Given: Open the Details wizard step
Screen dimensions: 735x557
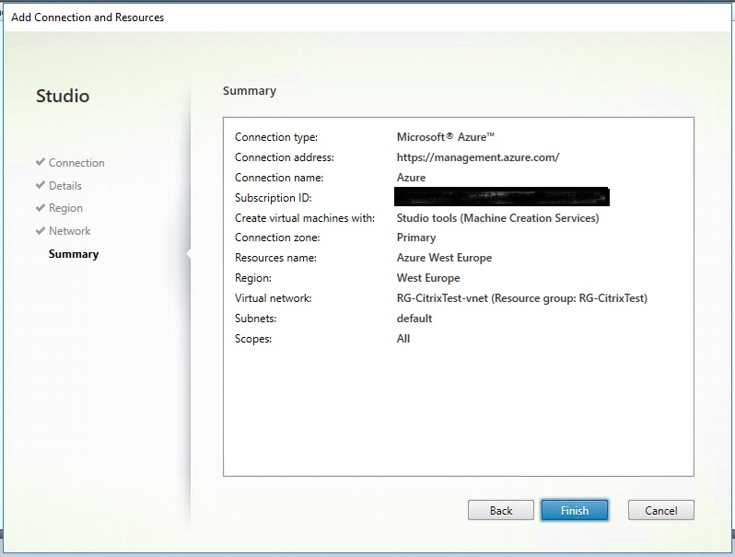Looking at the screenshot, I should pos(65,186).
